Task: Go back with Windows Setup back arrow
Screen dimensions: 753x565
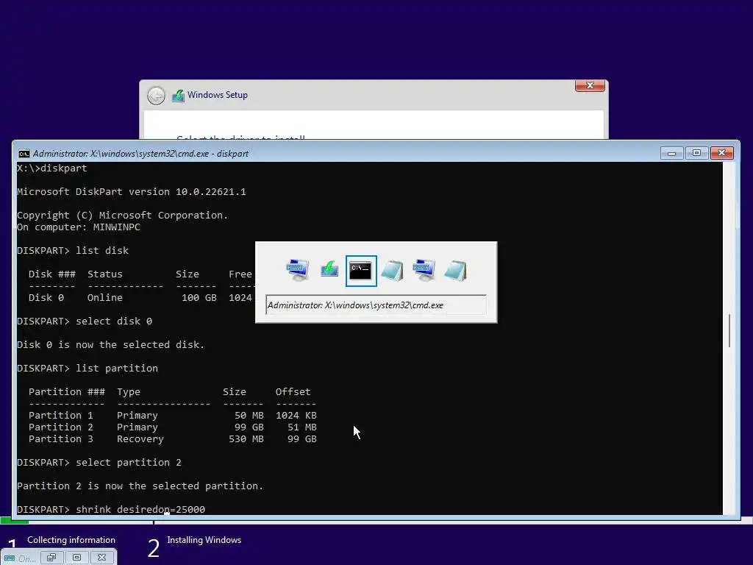Action: (x=156, y=96)
